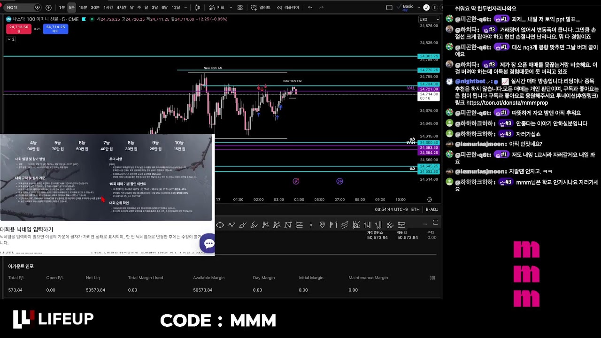Switch to the 달 monthly timeframe

[146, 8]
